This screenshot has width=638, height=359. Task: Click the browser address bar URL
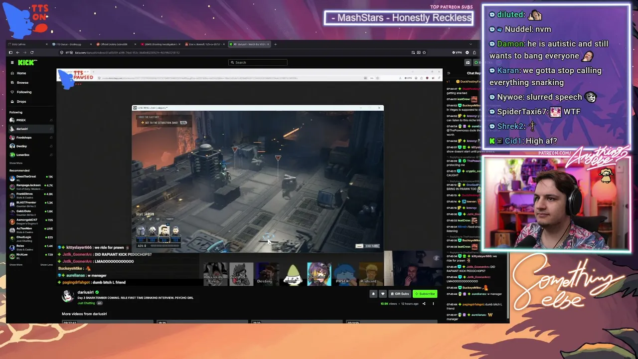127,52
